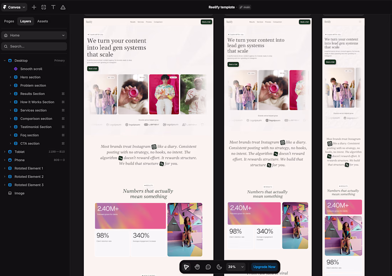This screenshot has width=392, height=276.
Task: Click the Smooth scroll component icon
Action: point(16,69)
